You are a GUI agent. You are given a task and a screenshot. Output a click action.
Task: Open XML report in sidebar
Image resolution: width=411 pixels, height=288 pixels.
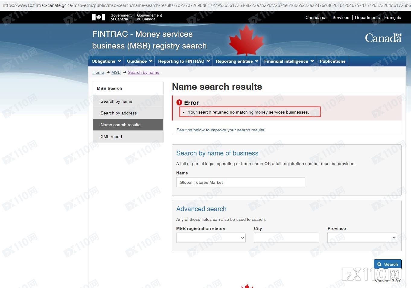pos(128,136)
